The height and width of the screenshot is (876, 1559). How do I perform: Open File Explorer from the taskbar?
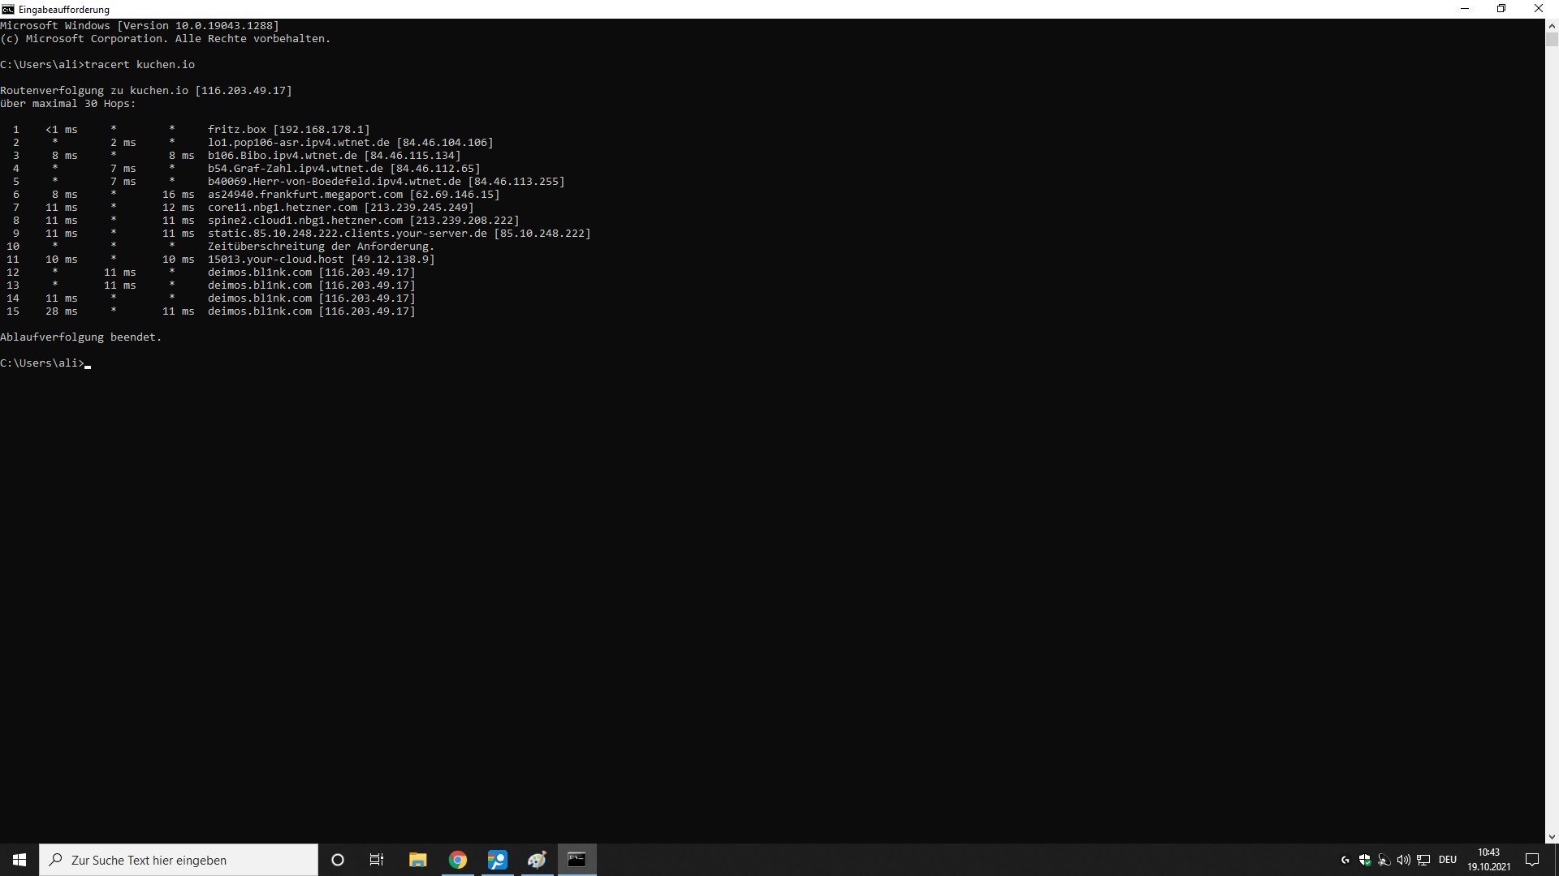click(417, 860)
